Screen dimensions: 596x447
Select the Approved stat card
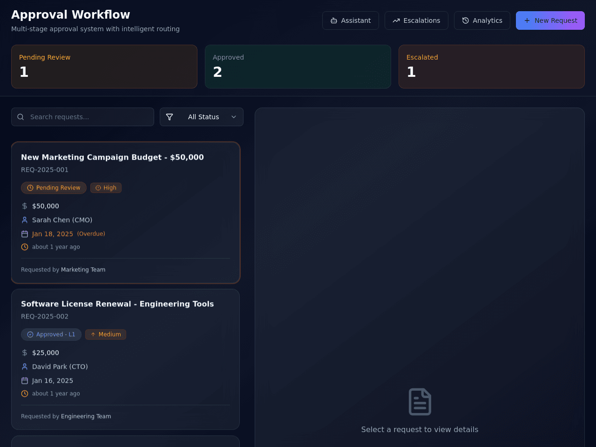(x=298, y=67)
